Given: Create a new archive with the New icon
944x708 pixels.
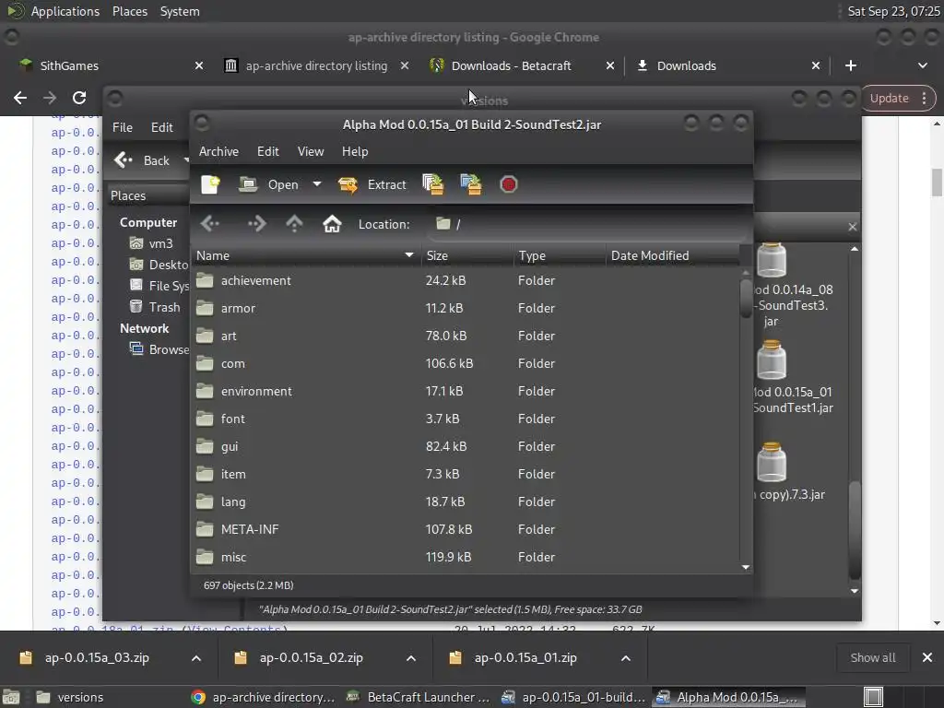Looking at the screenshot, I should (x=211, y=184).
